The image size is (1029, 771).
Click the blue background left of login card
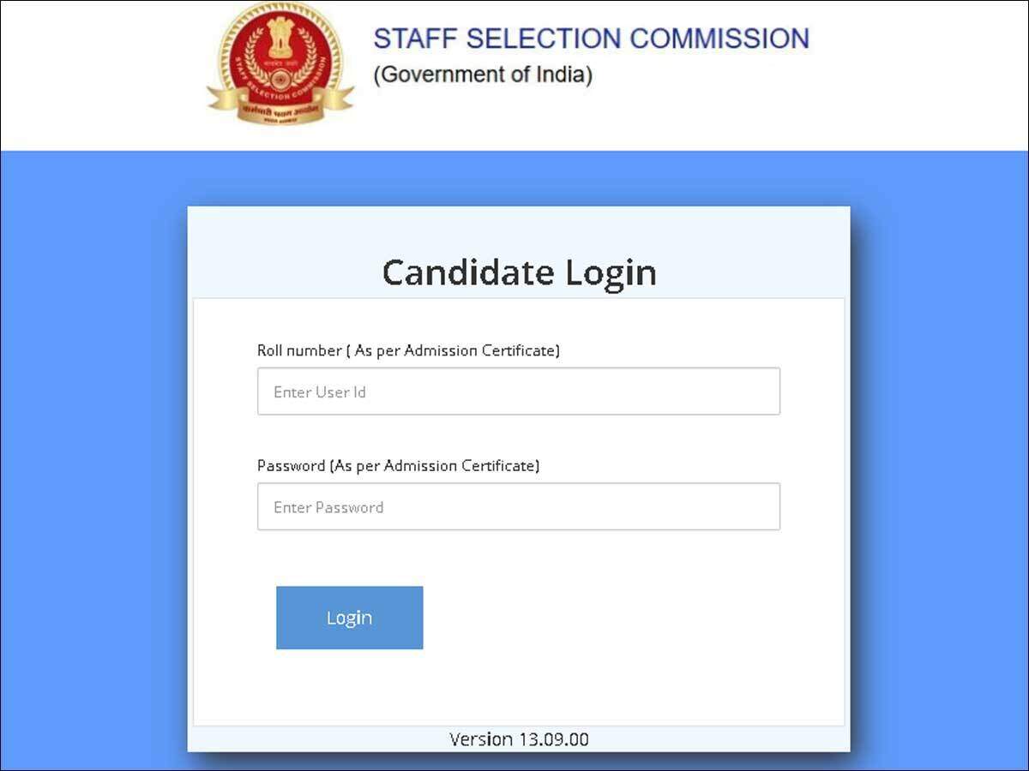[x=93, y=463]
